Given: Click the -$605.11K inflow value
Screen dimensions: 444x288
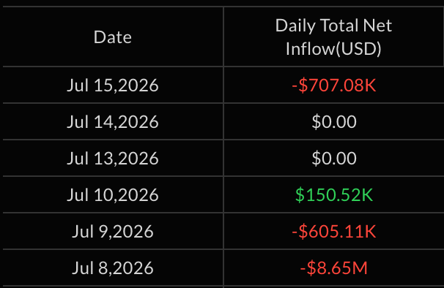Looking at the screenshot, I should (334, 231).
